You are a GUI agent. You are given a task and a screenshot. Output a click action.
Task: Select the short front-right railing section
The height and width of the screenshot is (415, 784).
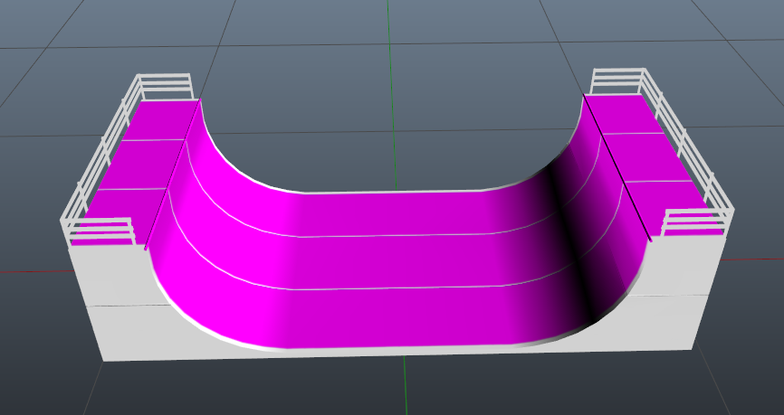click(x=697, y=222)
